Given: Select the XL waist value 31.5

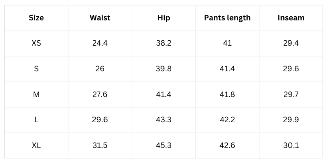Looking at the screenshot, I should pos(100,145).
